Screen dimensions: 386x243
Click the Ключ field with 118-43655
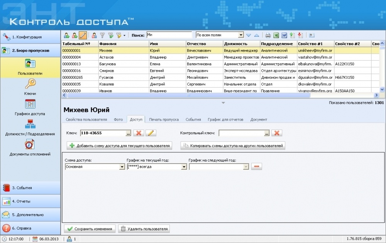click(x=103, y=133)
